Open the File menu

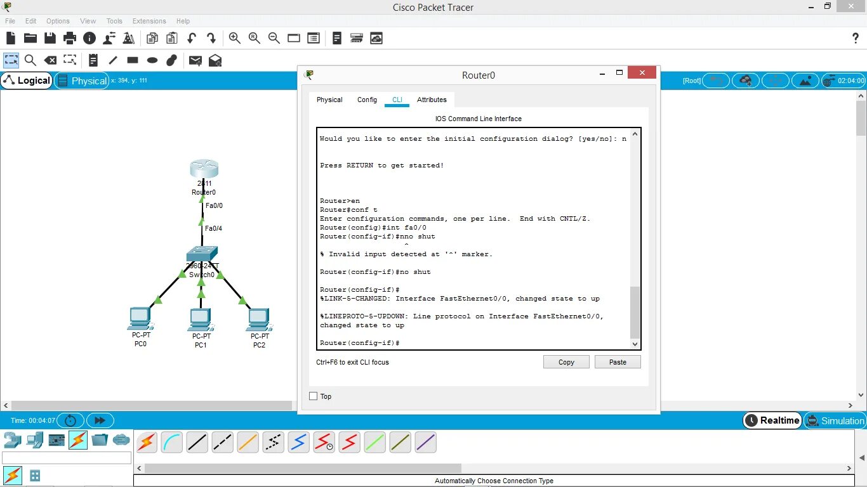[10, 21]
